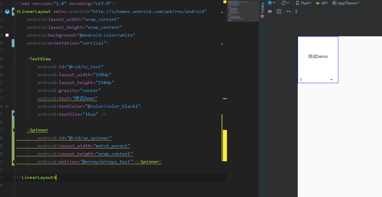Click the phone device icon beside Pixel

pyautogui.click(x=297, y=3)
